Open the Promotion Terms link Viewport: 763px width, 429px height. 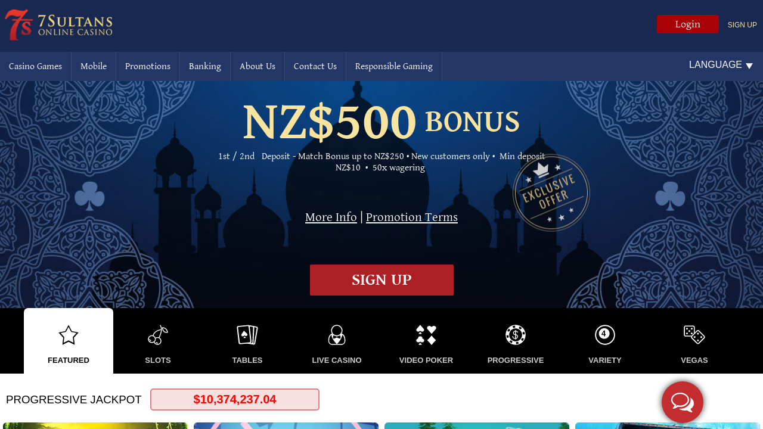click(x=412, y=217)
